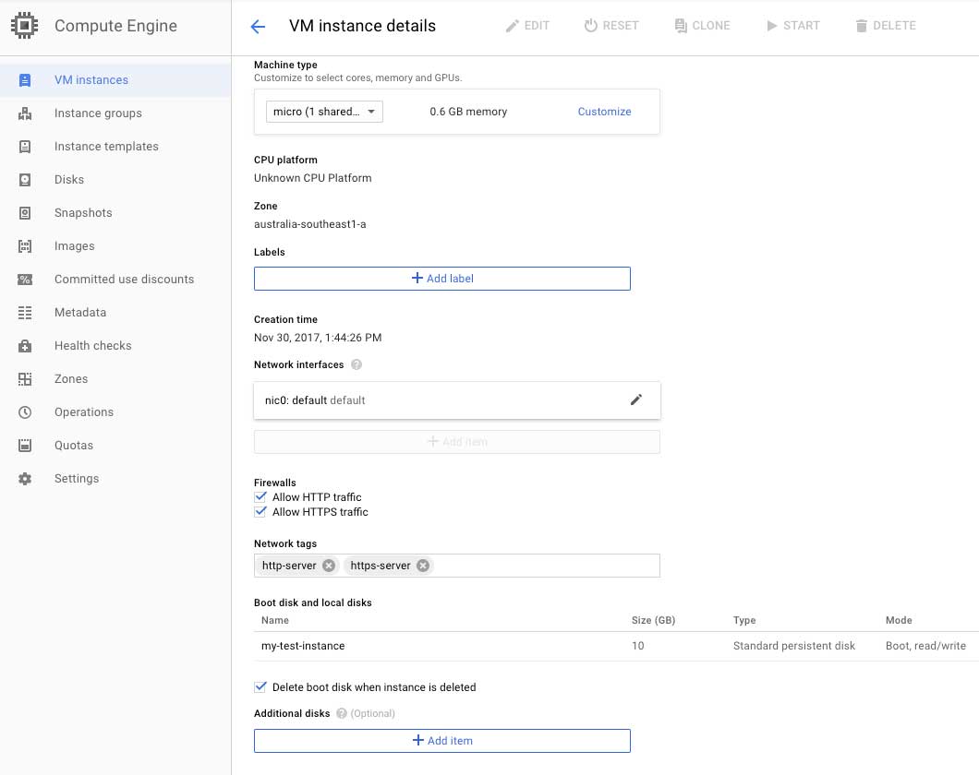The width and height of the screenshot is (979, 775).
Task: Click the Add label button
Action: point(441,279)
